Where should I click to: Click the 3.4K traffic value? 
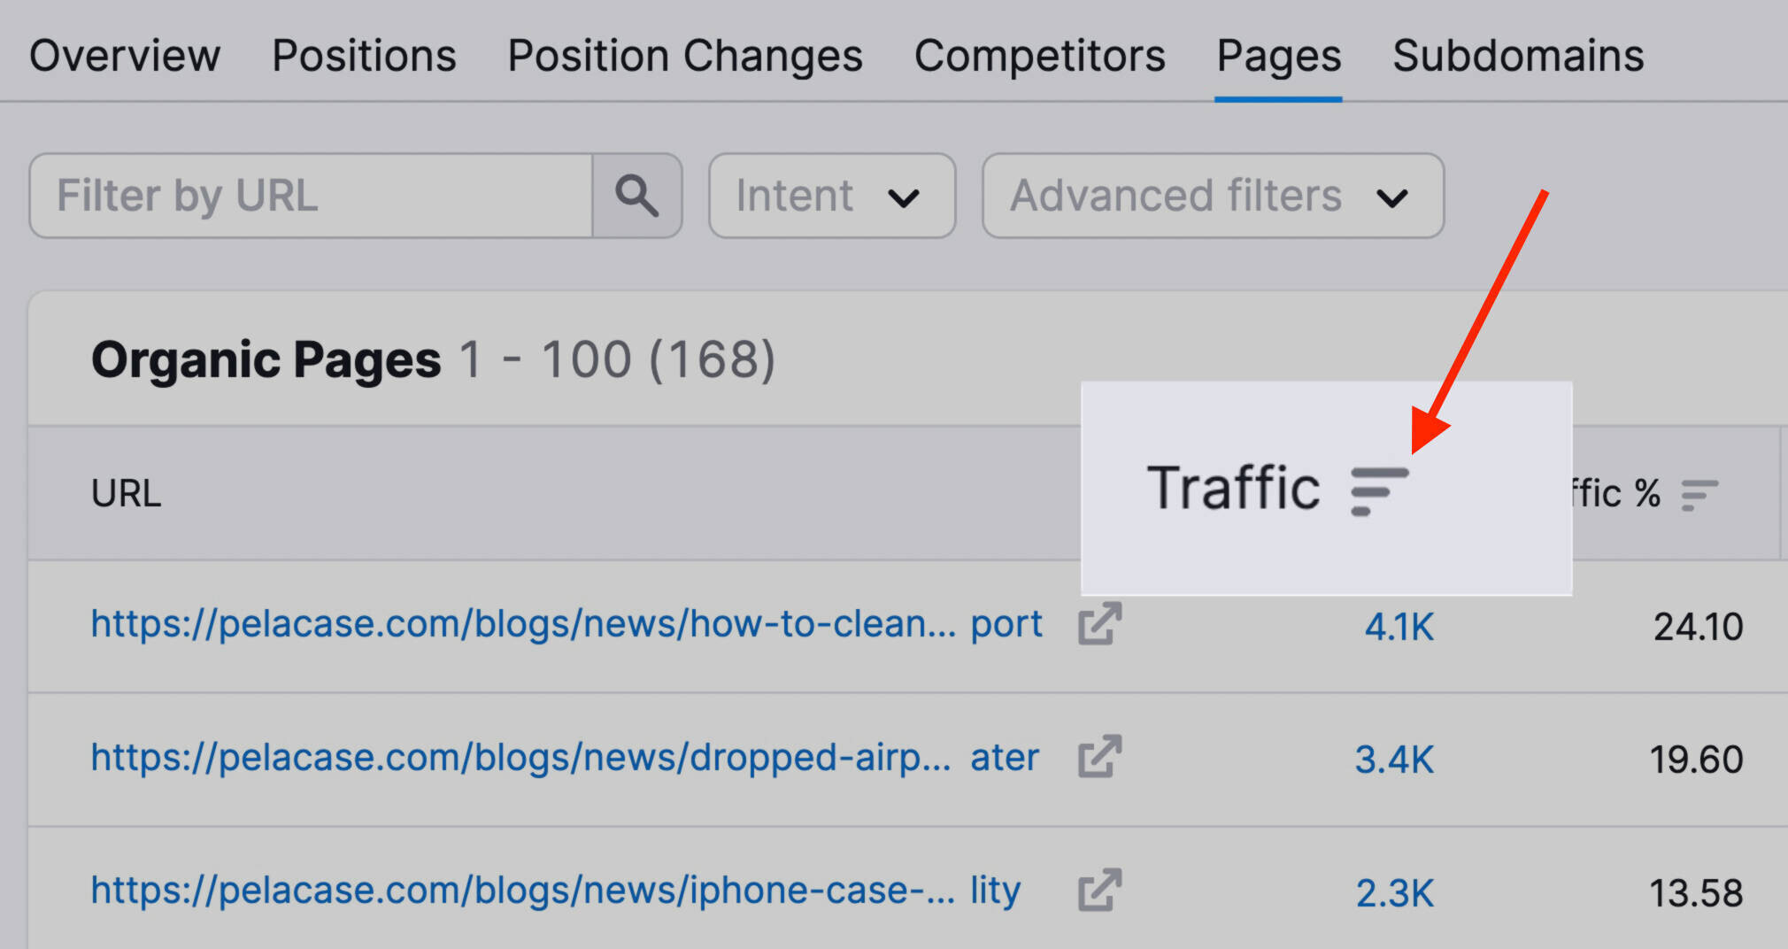coord(1394,760)
